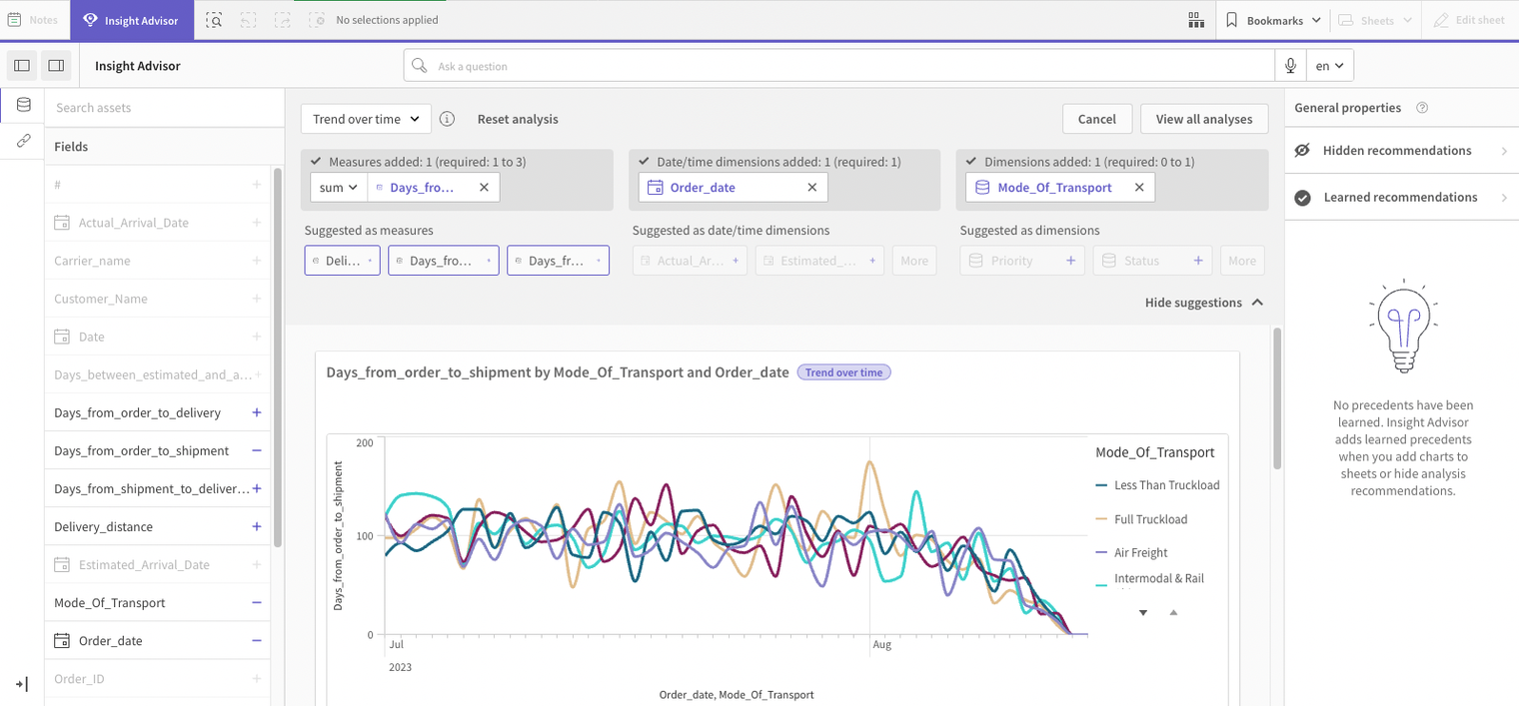Open the smart search selections tool

pos(214,20)
